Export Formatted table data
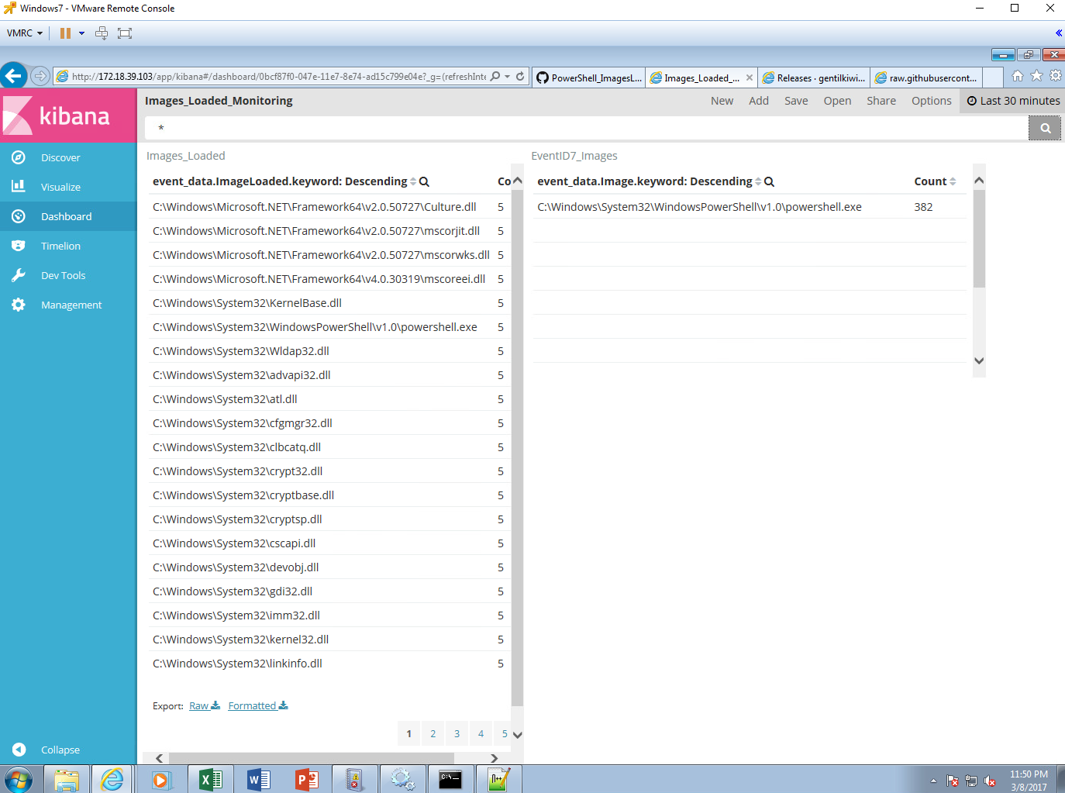Image resolution: width=1065 pixels, height=793 pixels. [x=258, y=706]
